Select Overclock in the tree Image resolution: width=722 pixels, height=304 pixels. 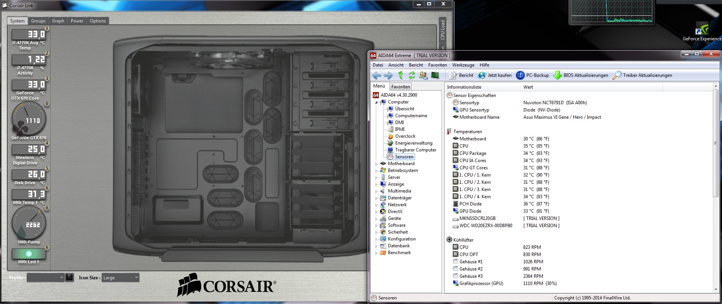pyautogui.click(x=405, y=136)
